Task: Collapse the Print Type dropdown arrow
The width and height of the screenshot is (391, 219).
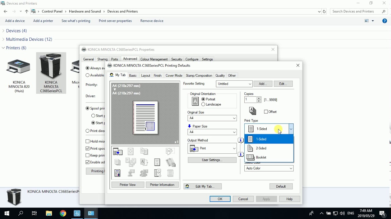Action: click(x=291, y=129)
